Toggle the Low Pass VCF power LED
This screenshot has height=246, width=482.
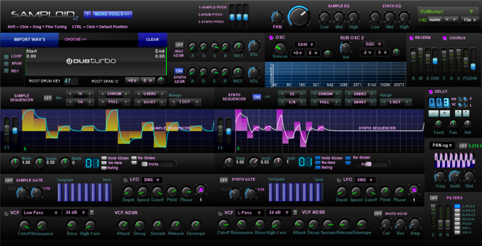[x=6, y=213]
